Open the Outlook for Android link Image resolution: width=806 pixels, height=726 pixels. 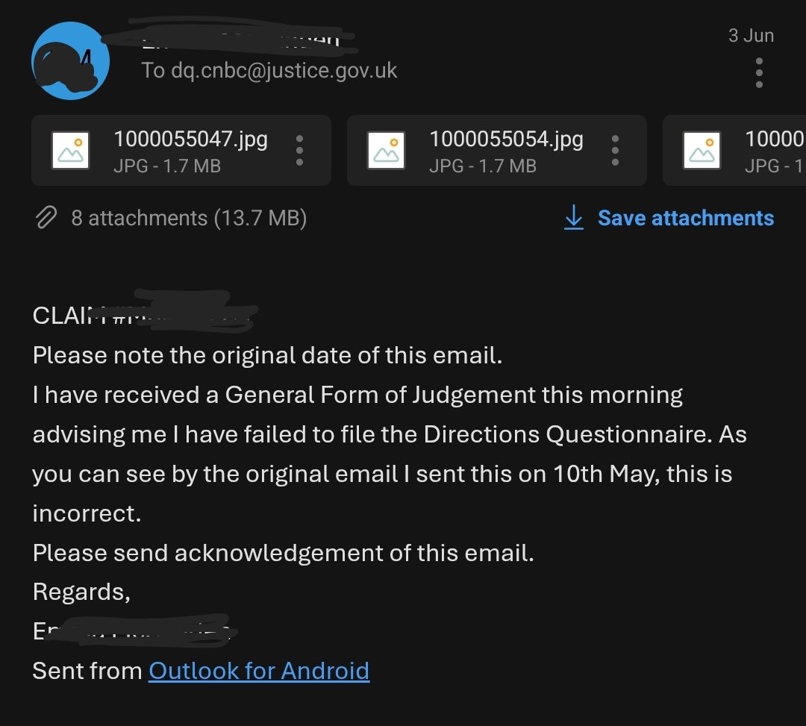pyautogui.click(x=259, y=671)
